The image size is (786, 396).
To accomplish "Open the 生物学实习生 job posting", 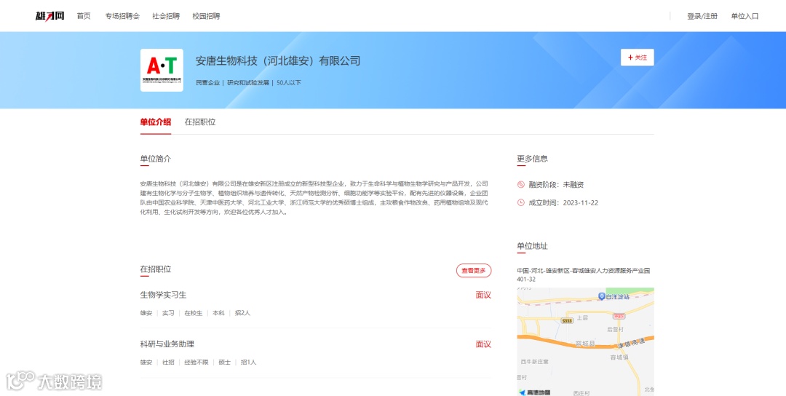I will coord(164,295).
